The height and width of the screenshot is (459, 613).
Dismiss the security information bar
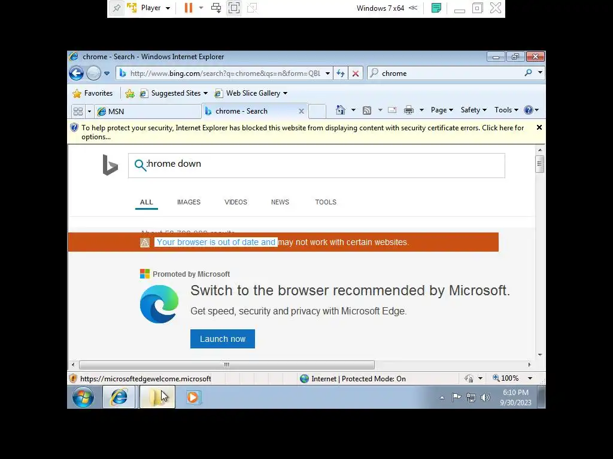pyautogui.click(x=539, y=128)
